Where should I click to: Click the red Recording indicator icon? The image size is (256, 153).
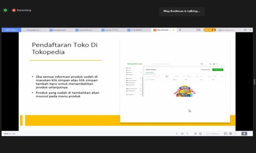coord(14,10)
